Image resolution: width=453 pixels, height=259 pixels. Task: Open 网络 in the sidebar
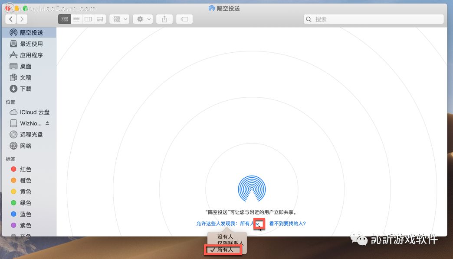pyautogui.click(x=29, y=146)
